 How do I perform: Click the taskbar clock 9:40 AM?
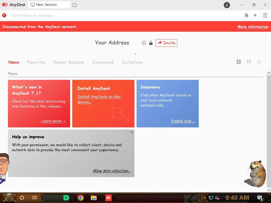pos(237,198)
